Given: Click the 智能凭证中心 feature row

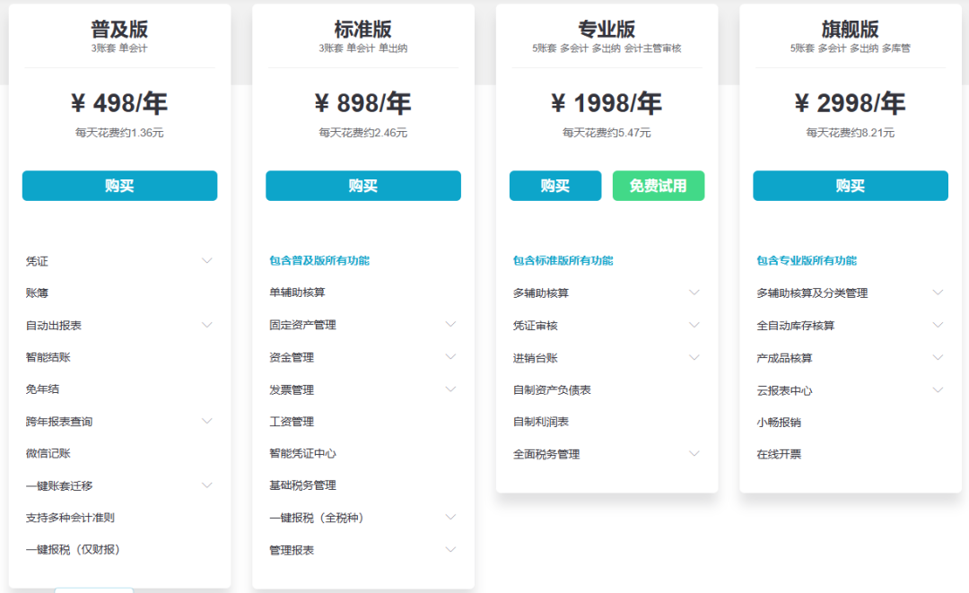Looking at the screenshot, I should [x=303, y=453].
